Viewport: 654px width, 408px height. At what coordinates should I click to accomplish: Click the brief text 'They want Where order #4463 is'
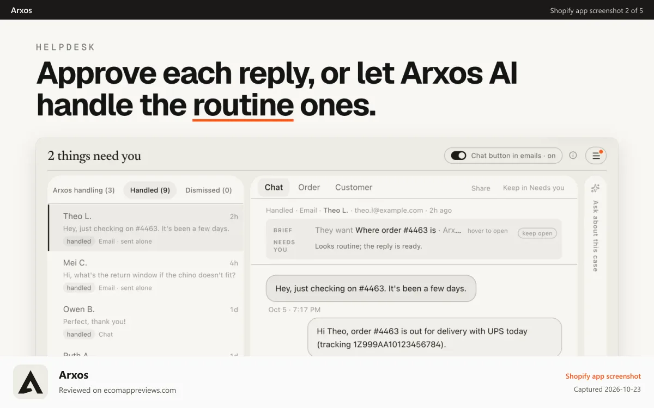point(376,230)
